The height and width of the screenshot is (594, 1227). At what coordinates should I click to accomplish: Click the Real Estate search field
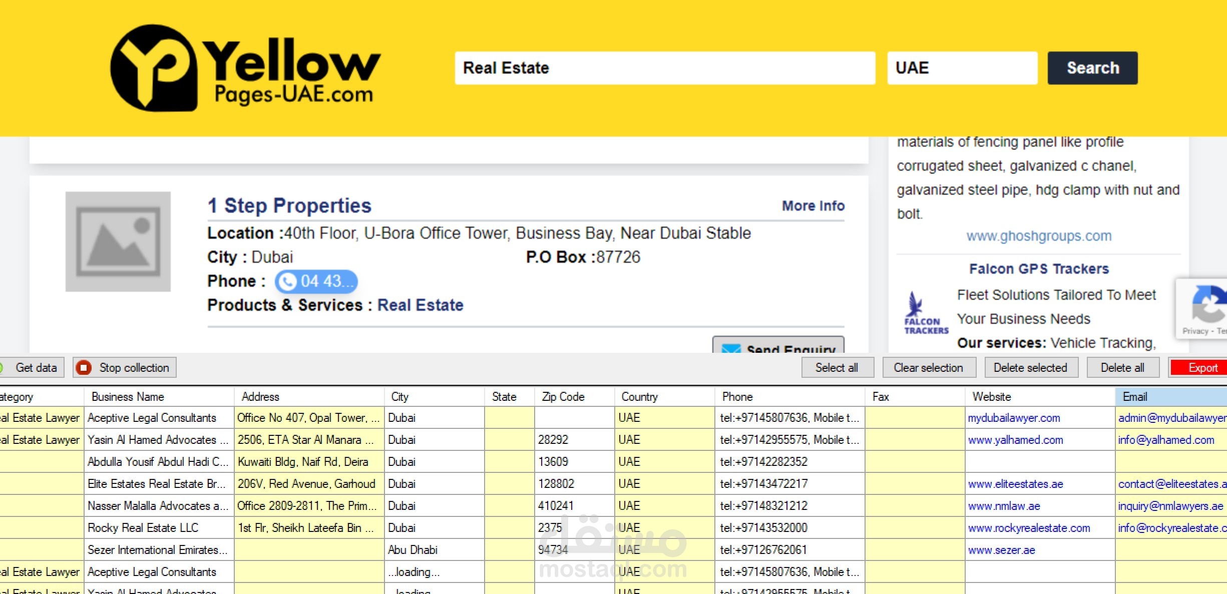point(665,68)
